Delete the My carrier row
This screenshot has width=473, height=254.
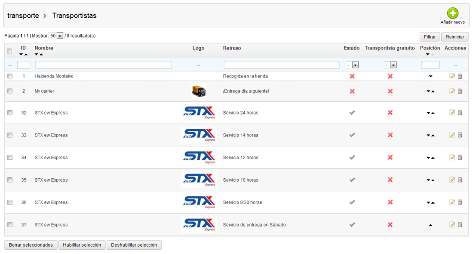point(460,91)
